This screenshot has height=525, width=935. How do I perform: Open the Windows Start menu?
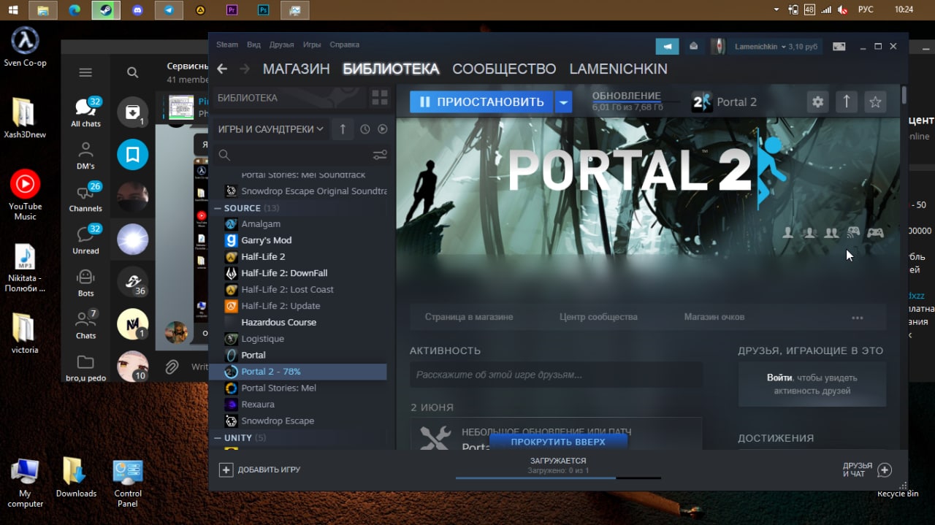[x=12, y=10]
